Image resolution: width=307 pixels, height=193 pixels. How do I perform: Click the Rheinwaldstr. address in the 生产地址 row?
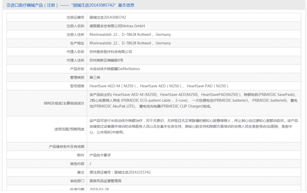pyautogui.click(x=130, y=43)
